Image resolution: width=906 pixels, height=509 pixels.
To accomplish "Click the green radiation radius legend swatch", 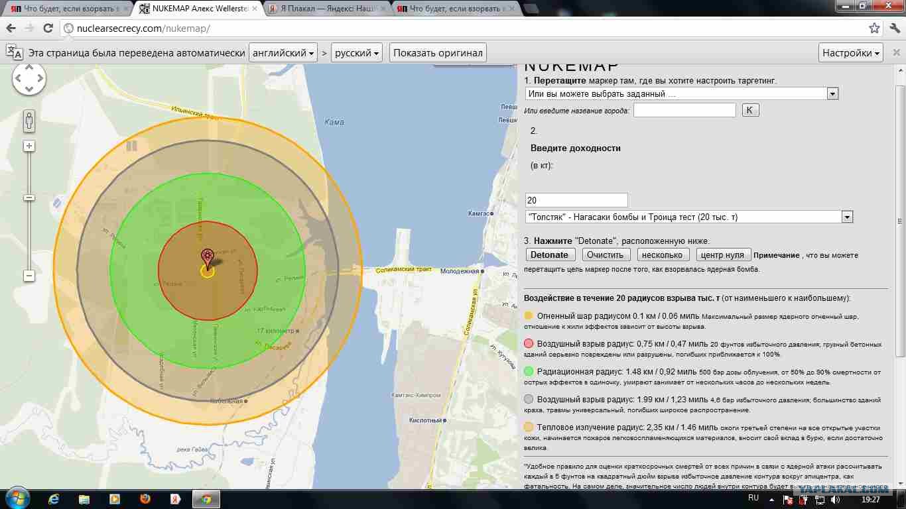I will [529, 371].
